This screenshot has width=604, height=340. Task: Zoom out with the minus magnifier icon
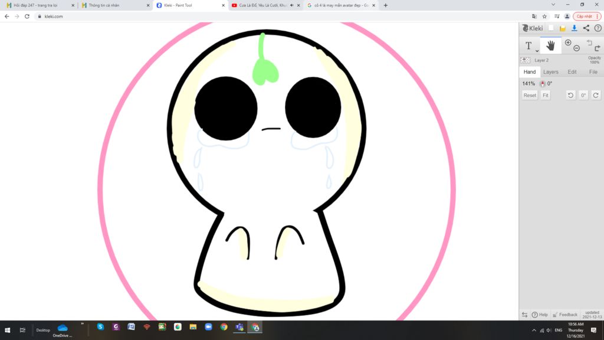(577, 48)
